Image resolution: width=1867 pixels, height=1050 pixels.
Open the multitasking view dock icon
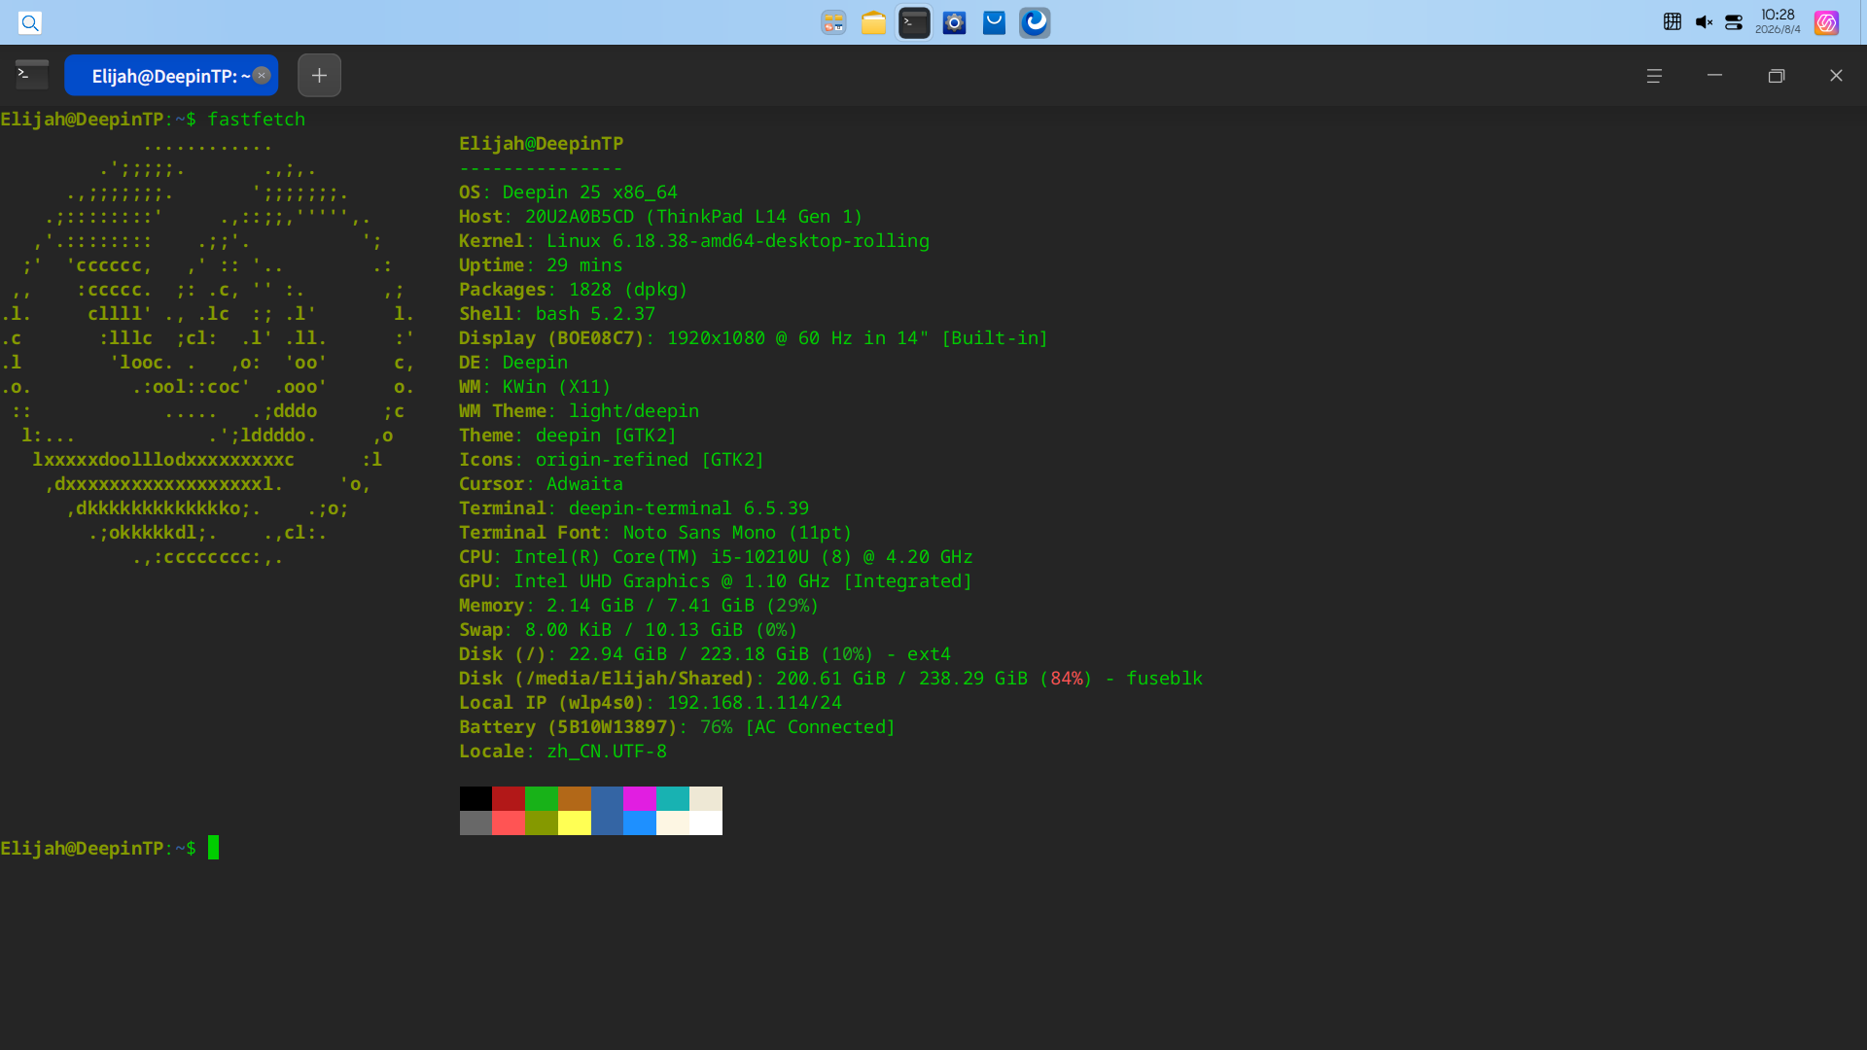click(833, 22)
